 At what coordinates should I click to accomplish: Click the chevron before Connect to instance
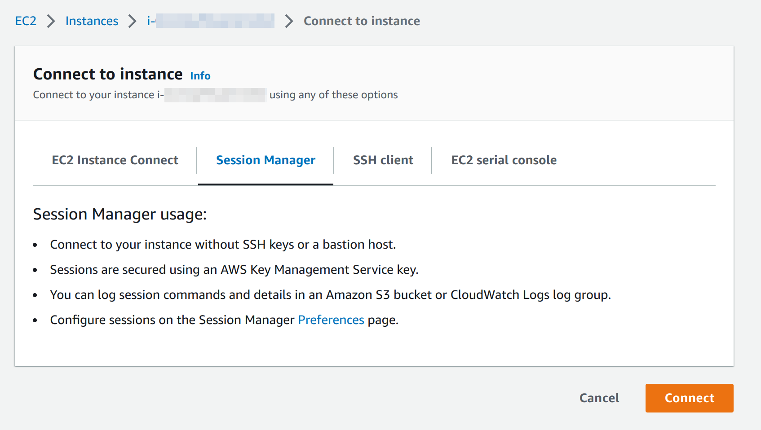coord(288,21)
